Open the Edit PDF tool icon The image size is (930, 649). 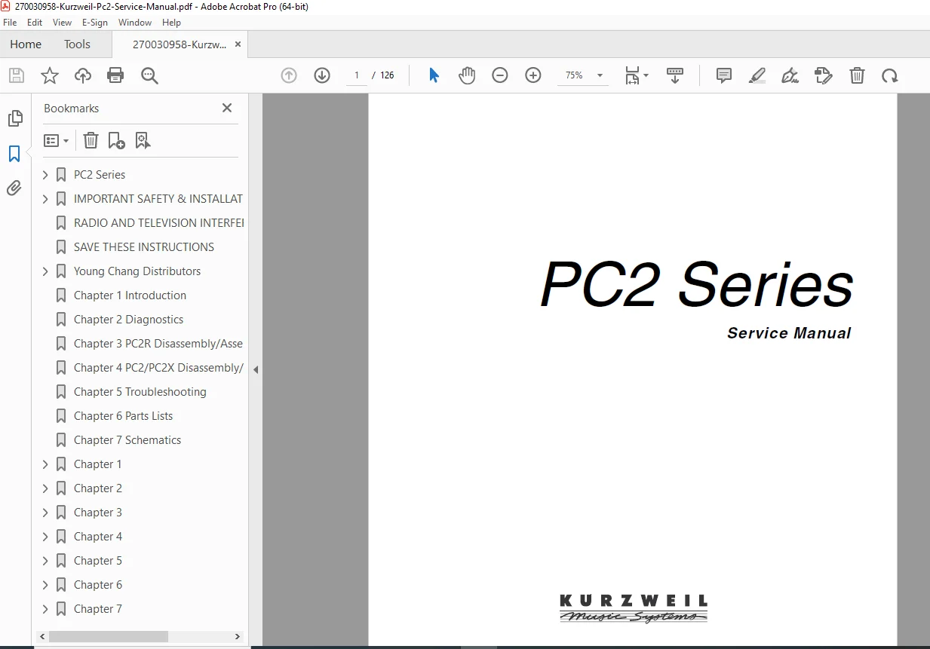pyautogui.click(x=823, y=75)
